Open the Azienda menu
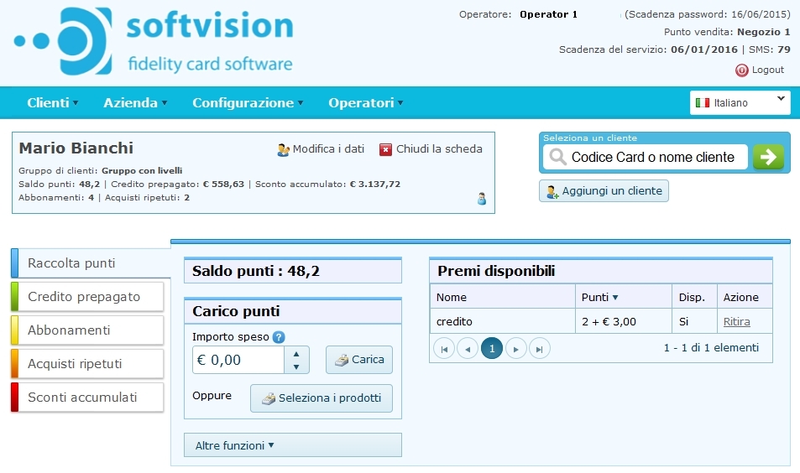 [x=135, y=103]
